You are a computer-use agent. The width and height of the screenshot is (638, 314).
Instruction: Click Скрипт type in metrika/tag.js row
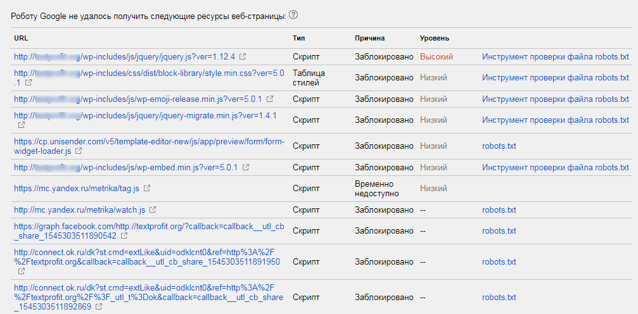coord(306,188)
